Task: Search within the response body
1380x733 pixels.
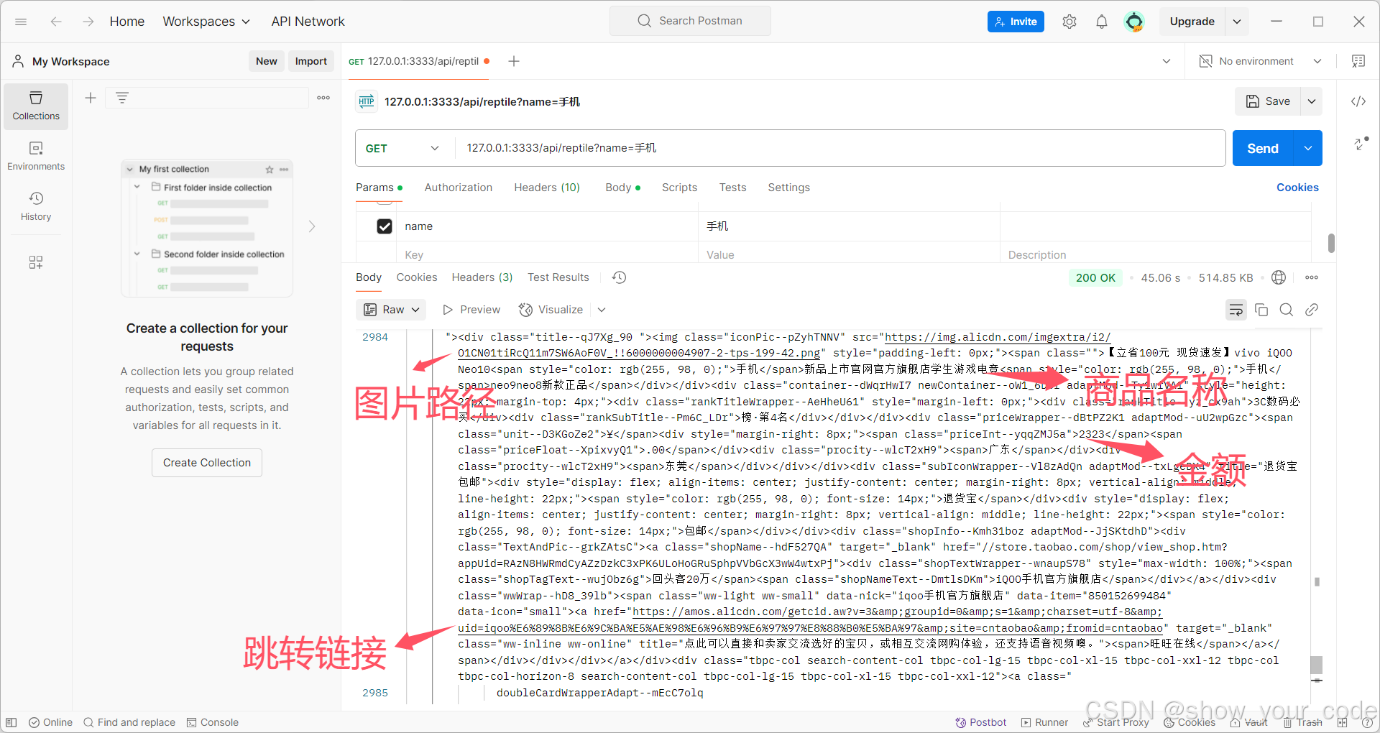Action: (x=1287, y=310)
